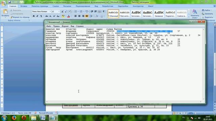Align text left
This screenshot has height=121, width=216.
tap(76, 16)
